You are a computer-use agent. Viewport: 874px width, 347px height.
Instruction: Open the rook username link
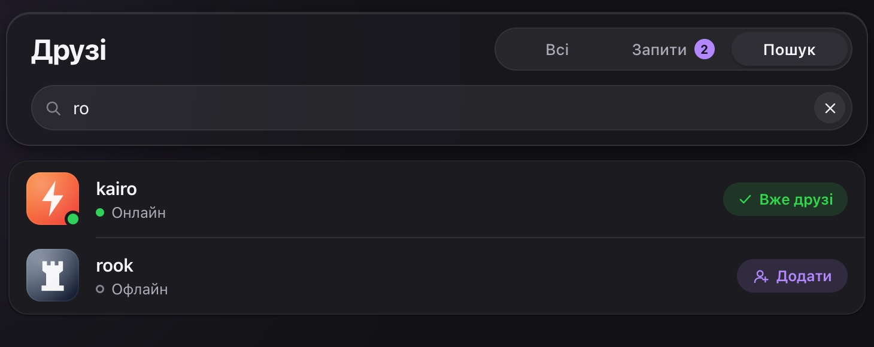[115, 266]
